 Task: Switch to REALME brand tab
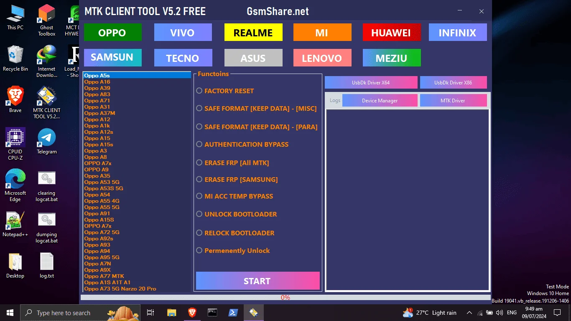point(253,32)
